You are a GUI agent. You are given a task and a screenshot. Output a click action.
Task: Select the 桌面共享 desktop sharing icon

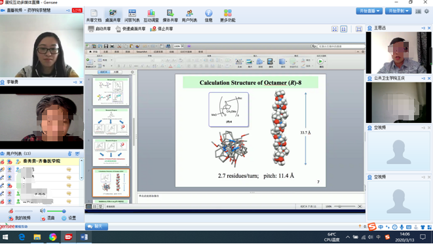[113, 16]
